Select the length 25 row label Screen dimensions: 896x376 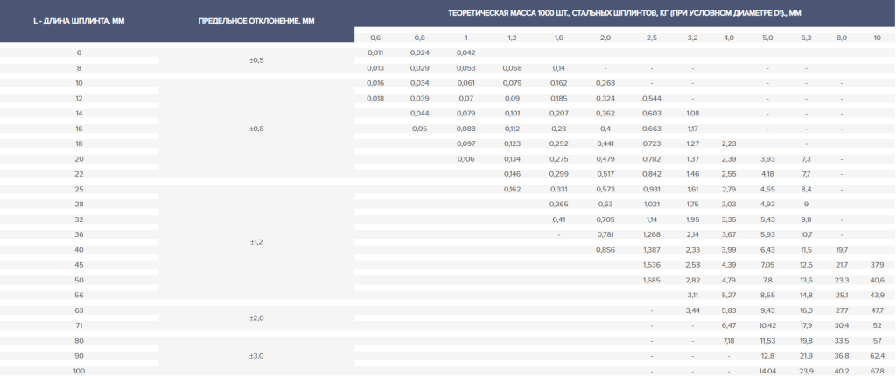point(79,189)
